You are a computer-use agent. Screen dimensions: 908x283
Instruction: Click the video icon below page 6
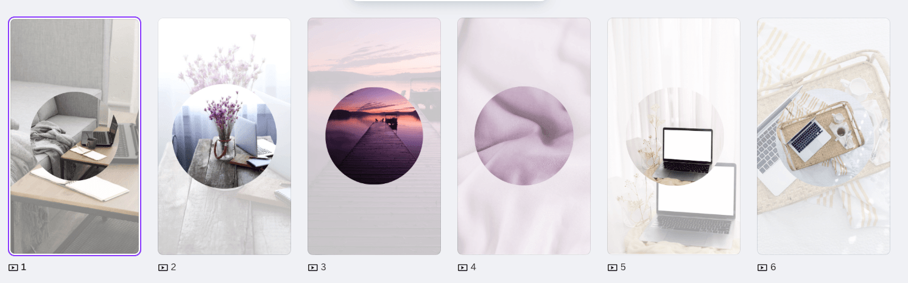coord(762,268)
